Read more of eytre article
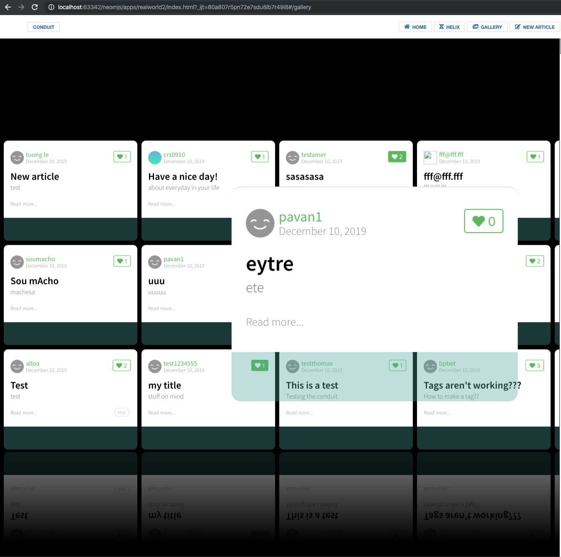Viewport: 561px width, 557px height. click(275, 322)
